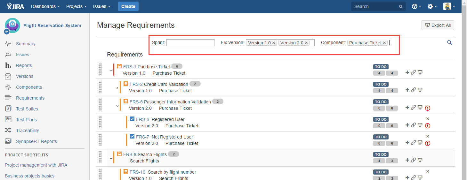This screenshot has height=180, width=467.
Task: Click the Export All button
Action: tap(438, 25)
